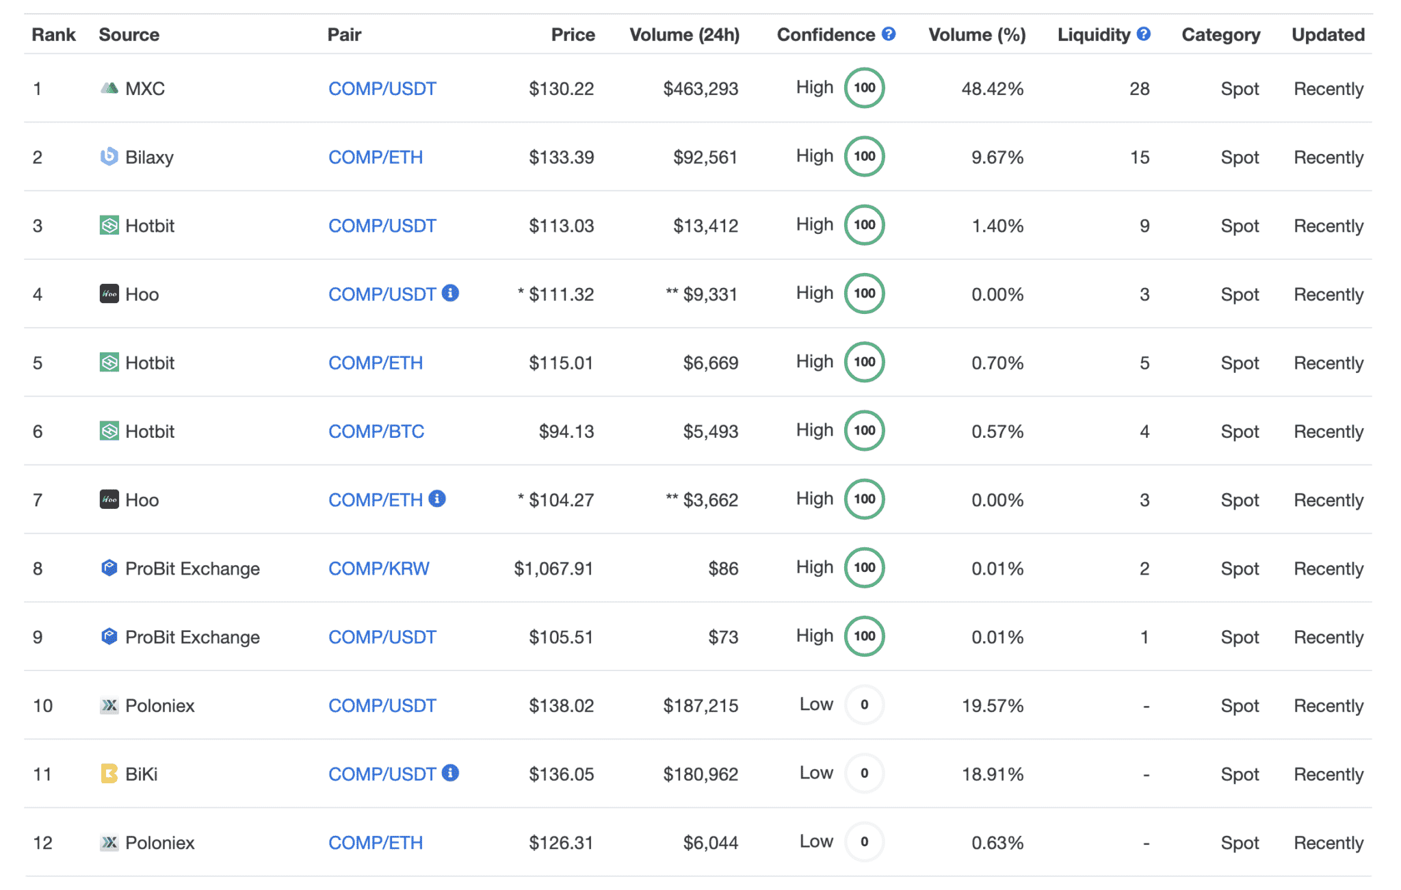
Task: Open BiKi COMP/USDT pair link
Action: click(382, 774)
